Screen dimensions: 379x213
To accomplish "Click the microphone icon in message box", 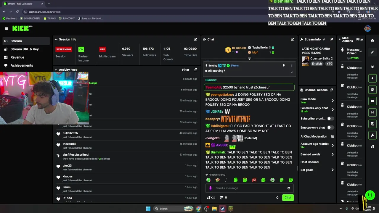I will (211, 188).
